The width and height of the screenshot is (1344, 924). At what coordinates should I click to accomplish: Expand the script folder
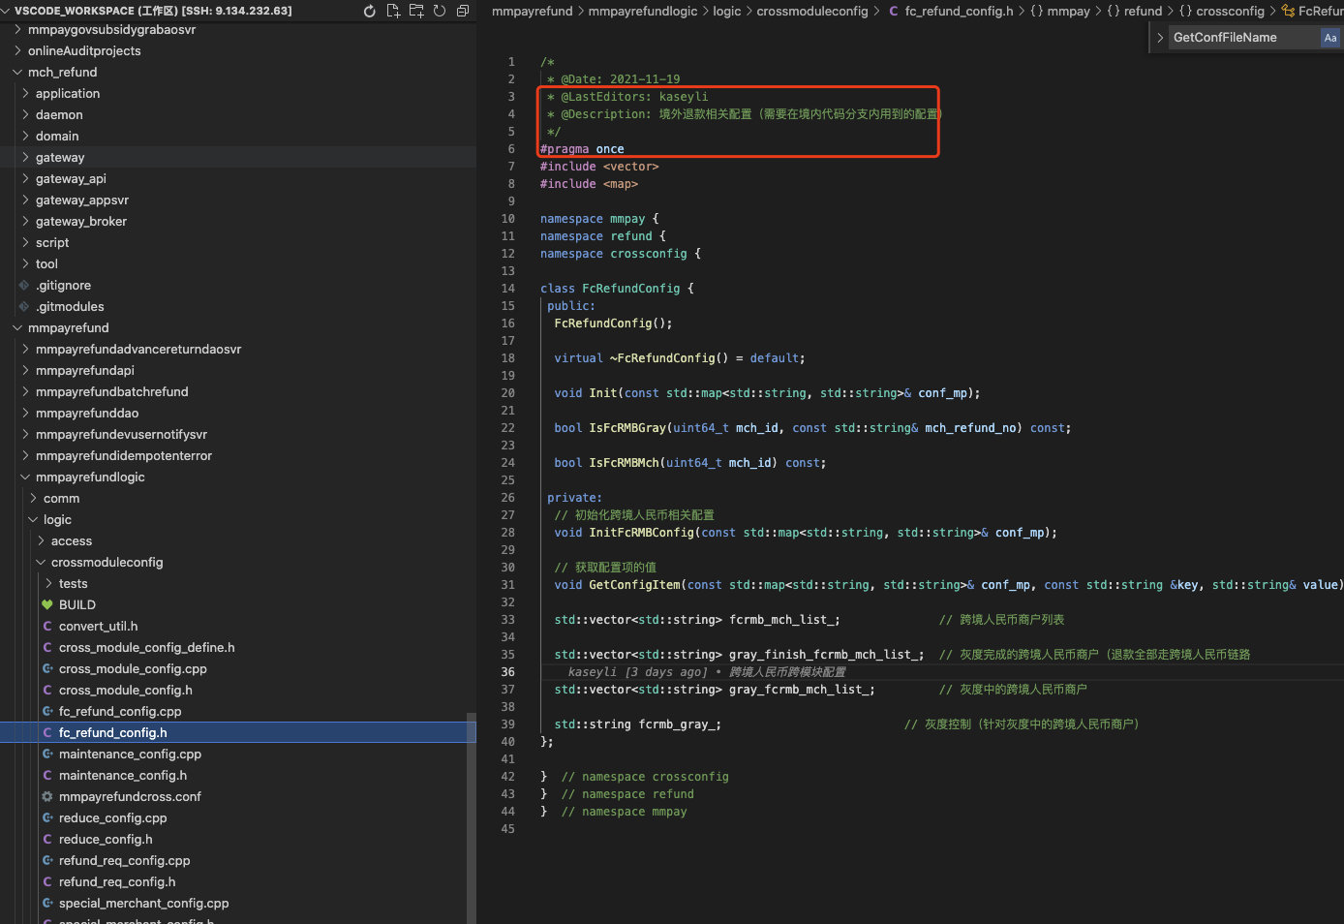coord(25,242)
